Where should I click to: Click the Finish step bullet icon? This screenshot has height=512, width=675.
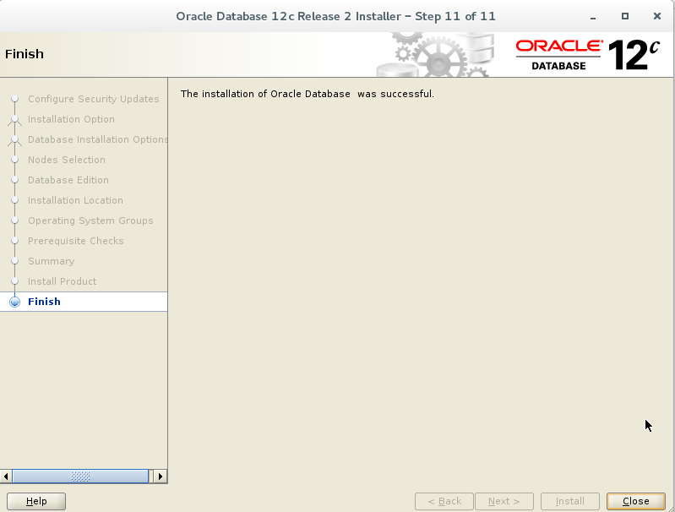[x=14, y=302]
